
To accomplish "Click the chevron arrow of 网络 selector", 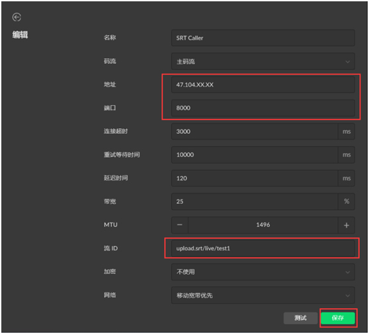I will tap(347, 296).
